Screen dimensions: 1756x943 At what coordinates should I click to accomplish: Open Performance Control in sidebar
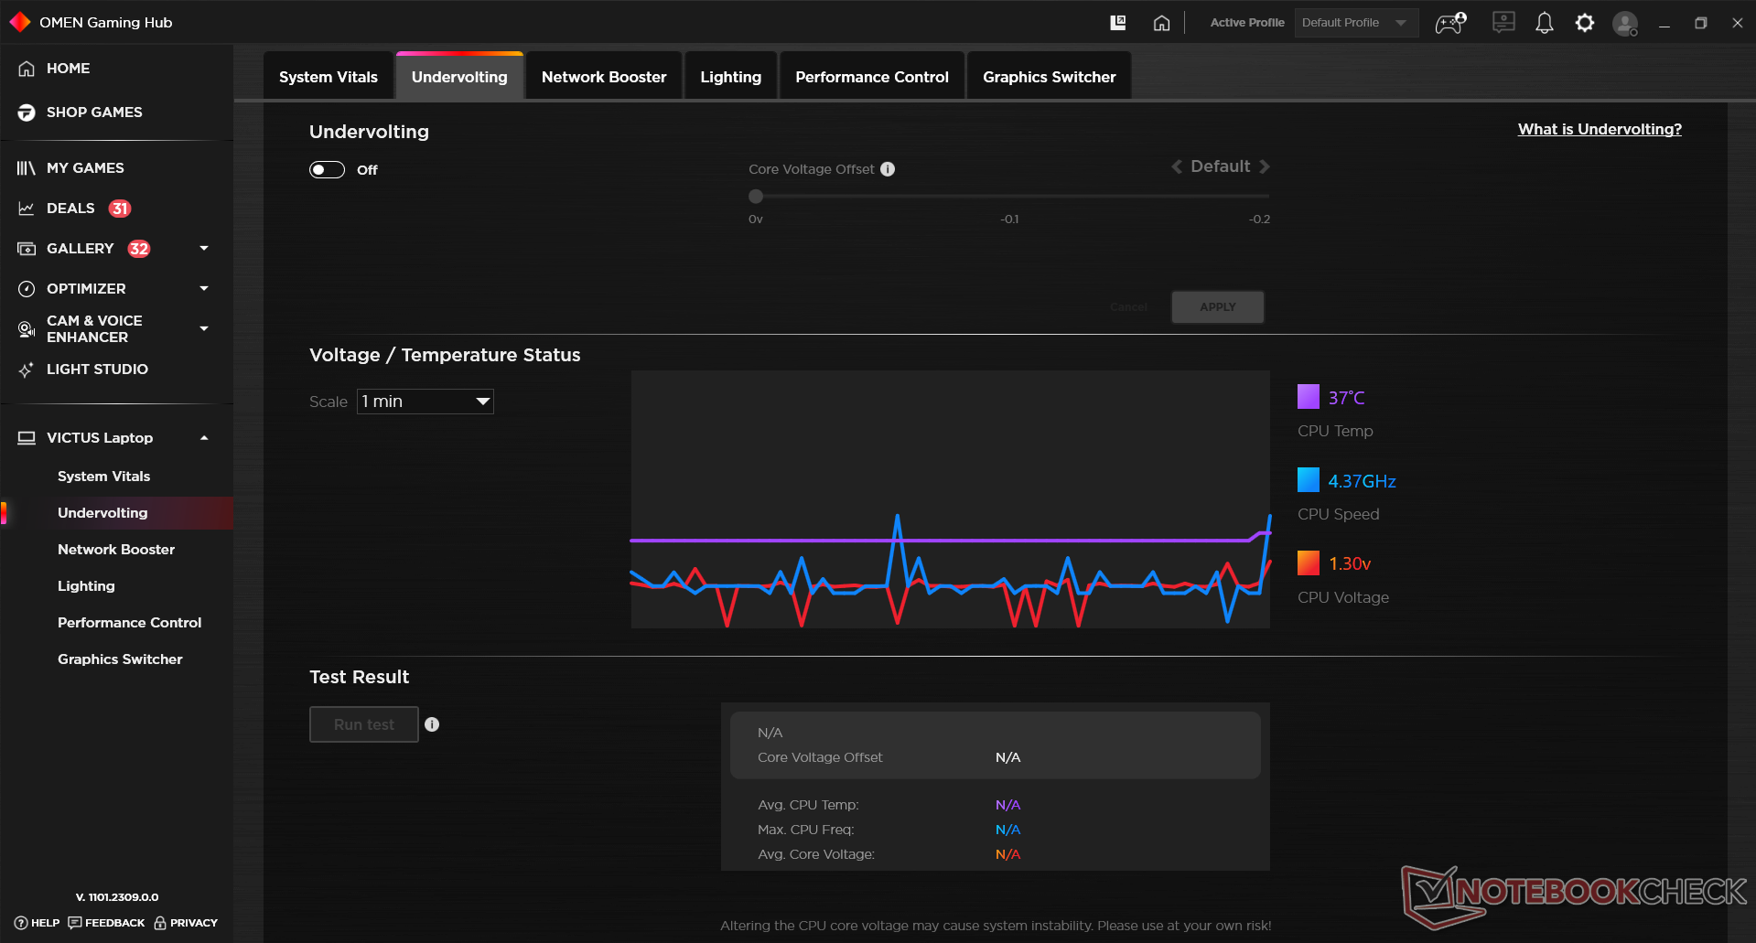pos(130,623)
